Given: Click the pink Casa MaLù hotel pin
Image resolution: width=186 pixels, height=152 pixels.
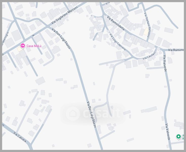Looking at the screenshot, I should click(23, 46).
